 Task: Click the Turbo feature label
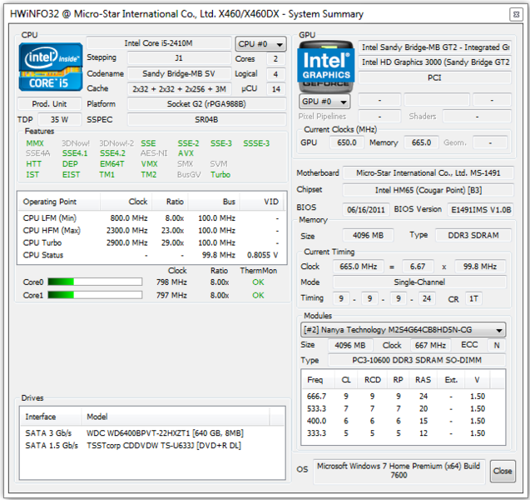[220, 175]
